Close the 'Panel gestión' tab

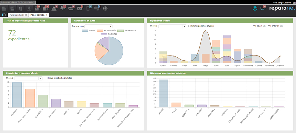click(46, 15)
